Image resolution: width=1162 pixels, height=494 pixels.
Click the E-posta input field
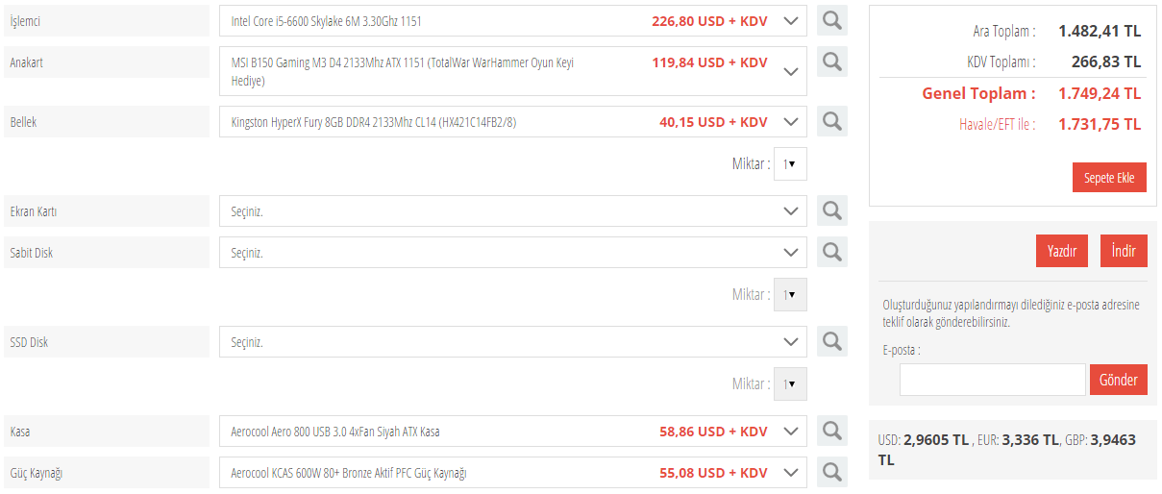(x=992, y=380)
